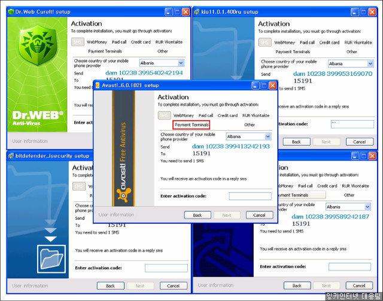Image resolution: width=383 pixels, height=301 pixels.
Task: Minimize the Avast setup window
Action: point(256,85)
